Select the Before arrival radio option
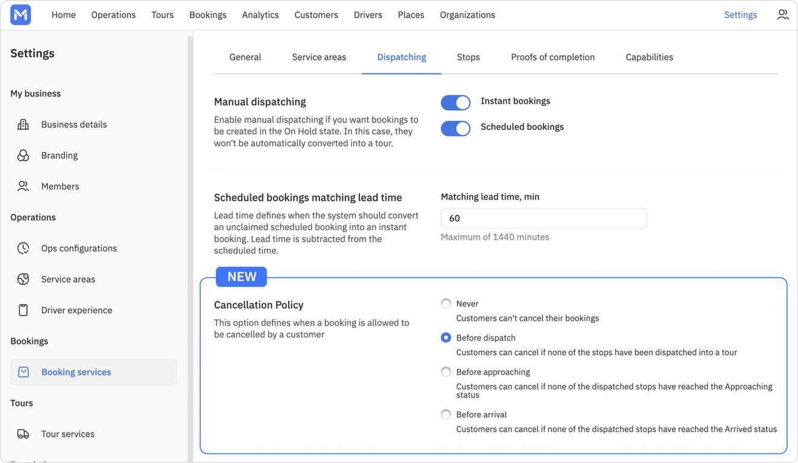 (x=446, y=415)
